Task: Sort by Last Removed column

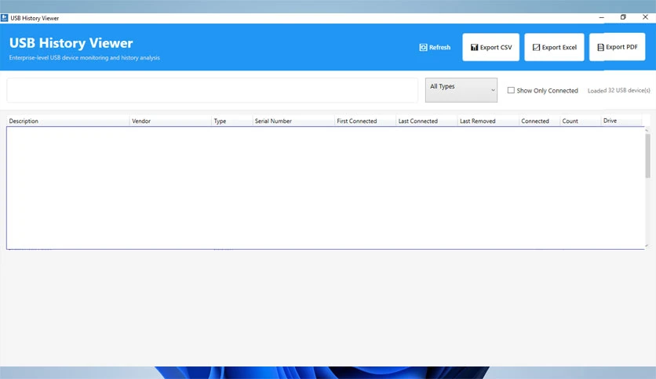Action: [x=488, y=121]
